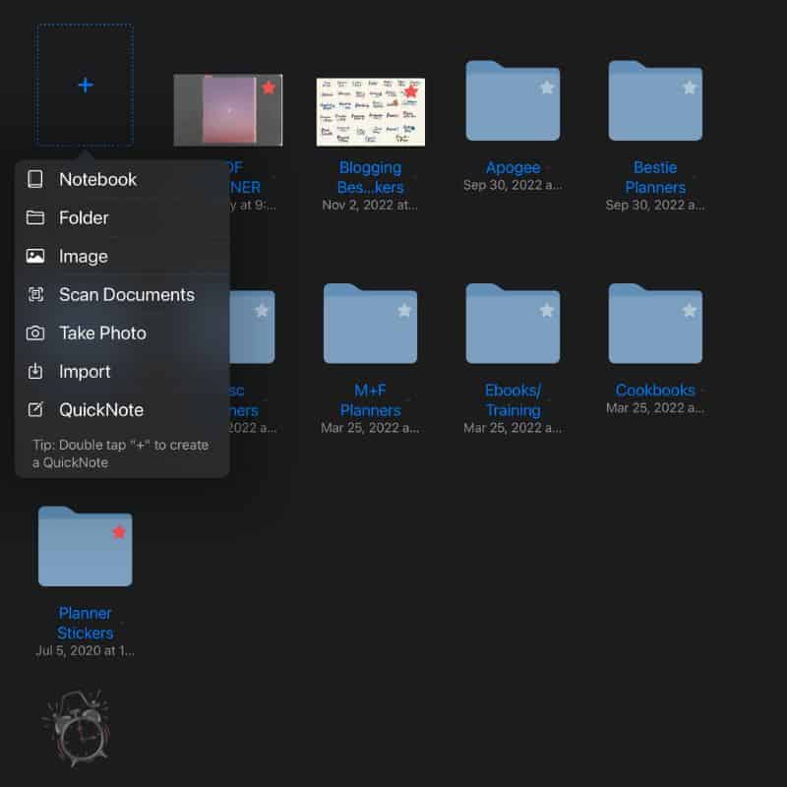Toggle favorite star on Apogee folder
Image resolution: width=787 pixels, height=787 pixels.
tap(547, 88)
